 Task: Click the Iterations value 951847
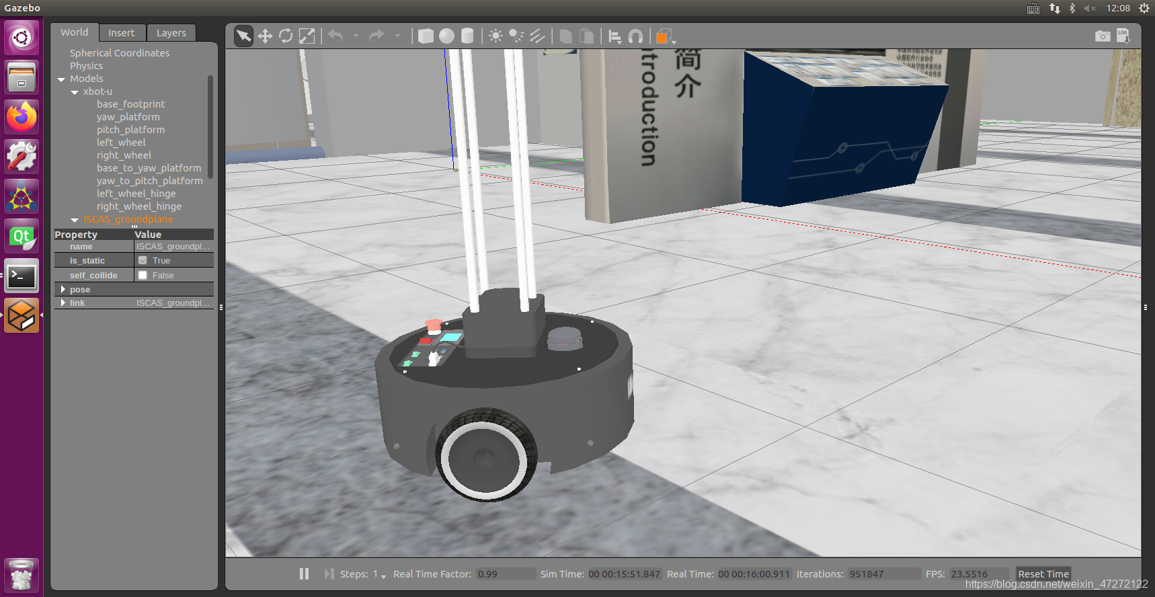(x=884, y=573)
